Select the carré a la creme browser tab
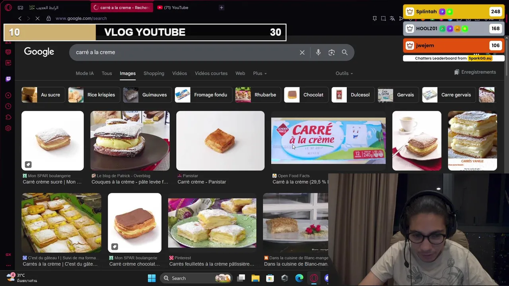Screen dimensions: 509x286 122,8
